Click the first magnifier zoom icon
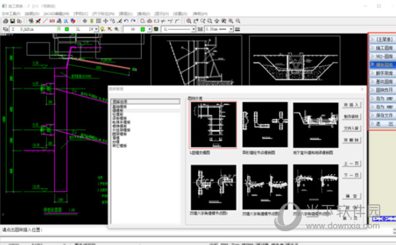This screenshot has height=245, width=396. [188, 21]
